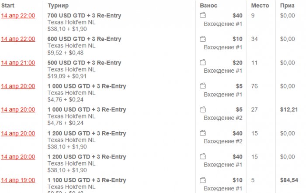Click wallet icon in 700 USD GTD row
The height and width of the screenshot is (193, 306).
point(203,16)
